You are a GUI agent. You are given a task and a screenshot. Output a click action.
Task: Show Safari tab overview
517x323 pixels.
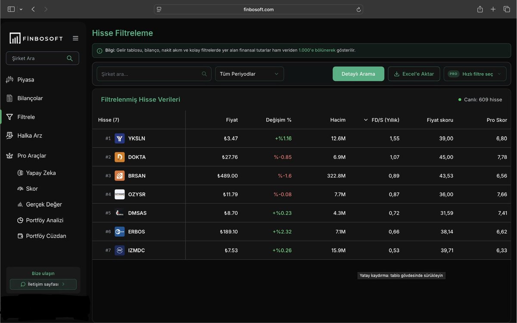[507, 9]
